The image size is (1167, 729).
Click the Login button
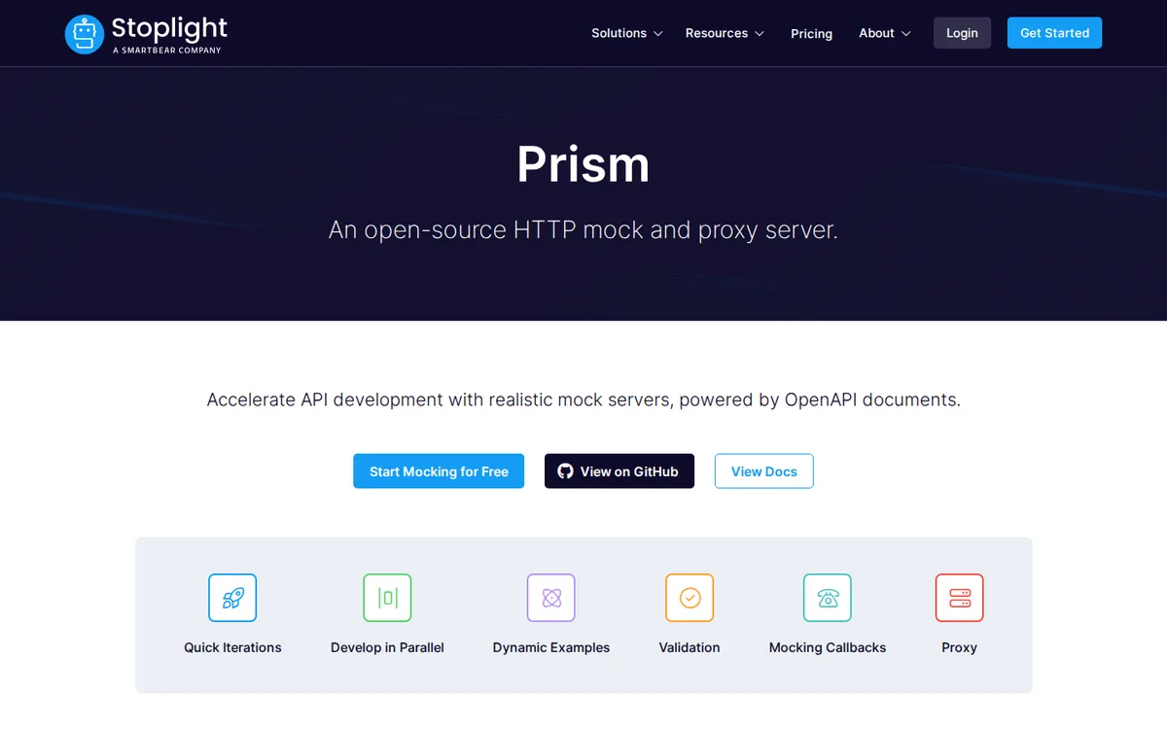pyautogui.click(x=962, y=33)
